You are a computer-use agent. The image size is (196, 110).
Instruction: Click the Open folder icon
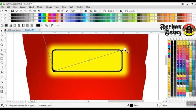(6, 11)
